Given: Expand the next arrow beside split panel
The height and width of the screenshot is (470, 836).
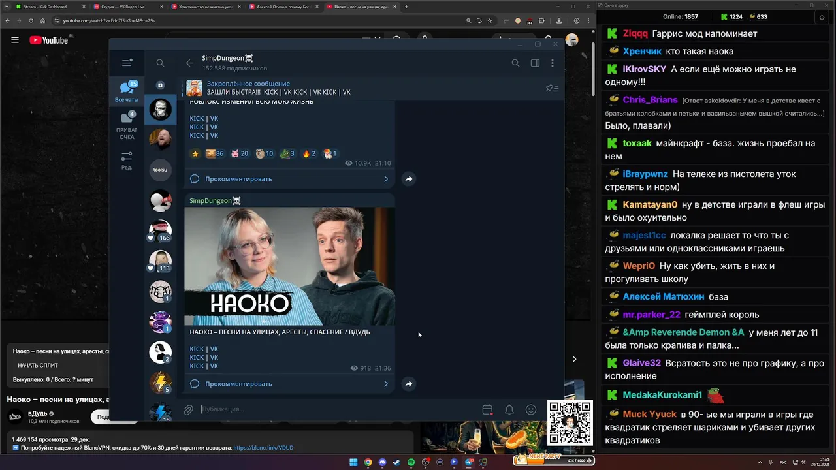Looking at the screenshot, I should point(574,359).
